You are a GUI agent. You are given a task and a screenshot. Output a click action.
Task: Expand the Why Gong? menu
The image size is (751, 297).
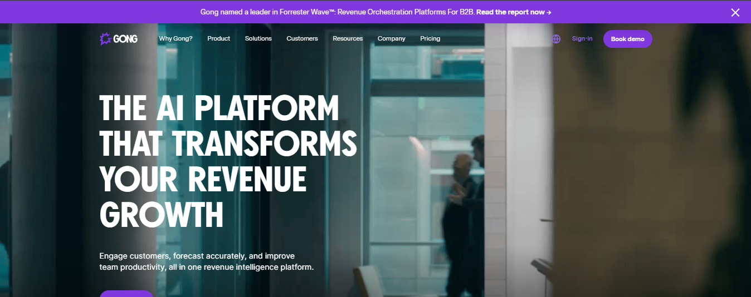point(175,39)
